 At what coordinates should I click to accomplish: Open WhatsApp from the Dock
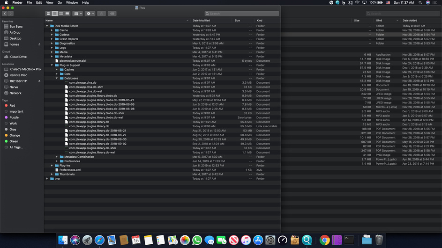197,240
